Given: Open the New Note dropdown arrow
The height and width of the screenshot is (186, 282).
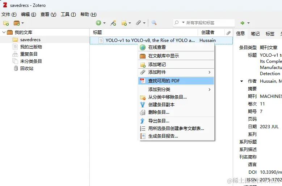Looking at the screenshot, I should pos(130,23).
